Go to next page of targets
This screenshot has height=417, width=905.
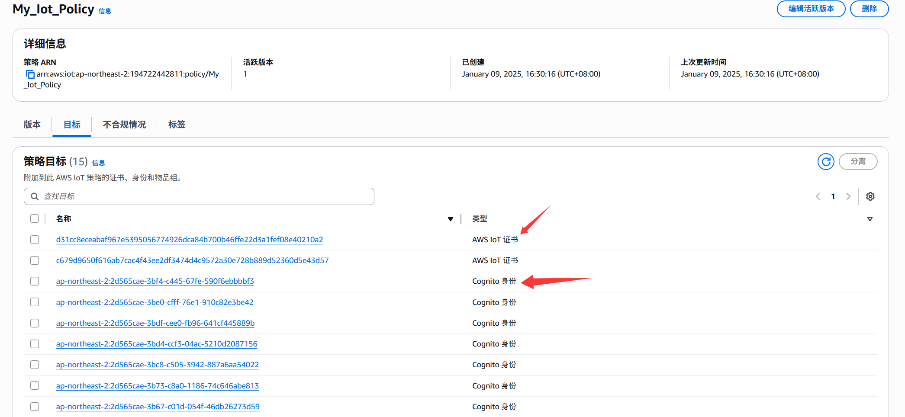coord(848,196)
